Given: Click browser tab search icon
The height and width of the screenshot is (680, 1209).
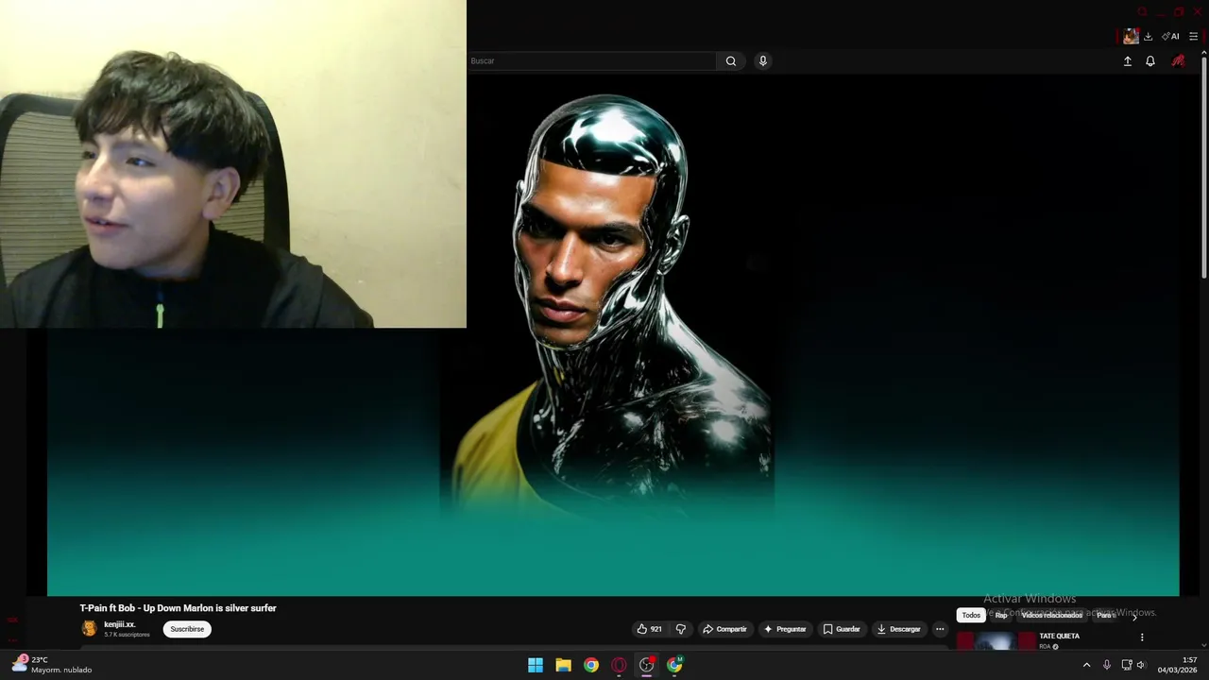Looking at the screenshot, I should click(1142, 11).
